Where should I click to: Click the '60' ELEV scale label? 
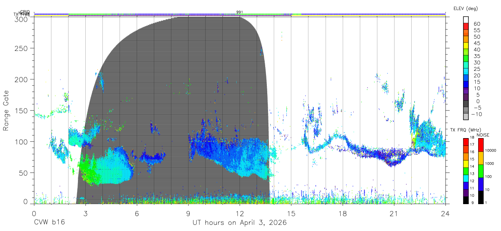(x=477, y=24)
